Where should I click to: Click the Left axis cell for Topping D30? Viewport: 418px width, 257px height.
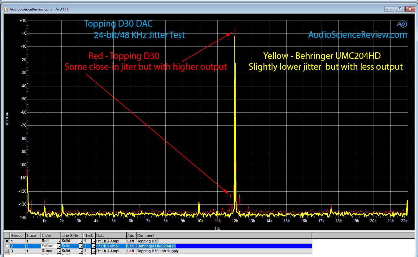point(131,241)
